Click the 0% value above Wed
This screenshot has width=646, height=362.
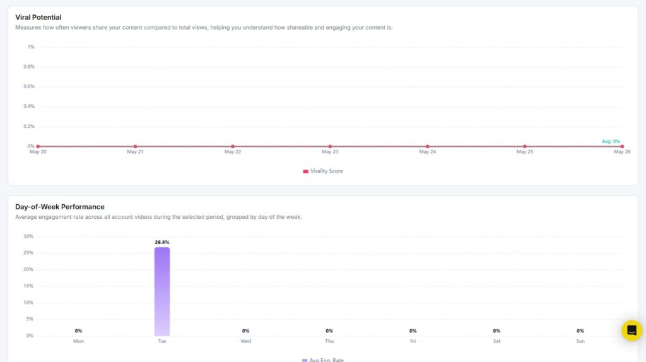[245, 330]
